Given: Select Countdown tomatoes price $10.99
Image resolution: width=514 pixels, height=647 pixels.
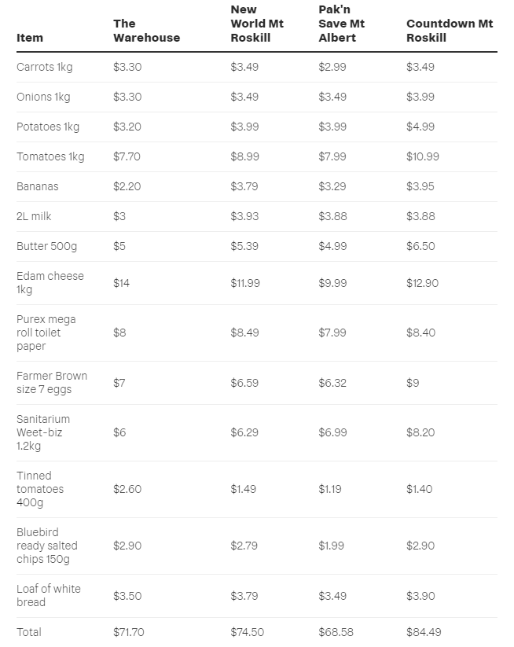Looking at the screenshot, I should click(x=422, y=156).
